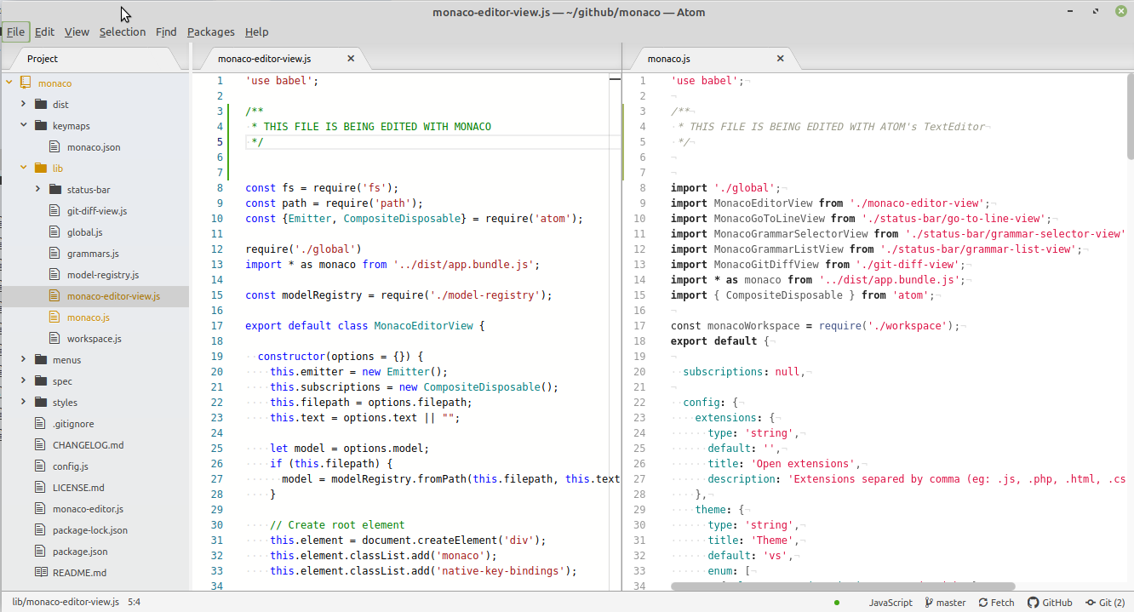
Task: Click the CHANGELOG.md file icon
Action: click(x=40, y=444)
